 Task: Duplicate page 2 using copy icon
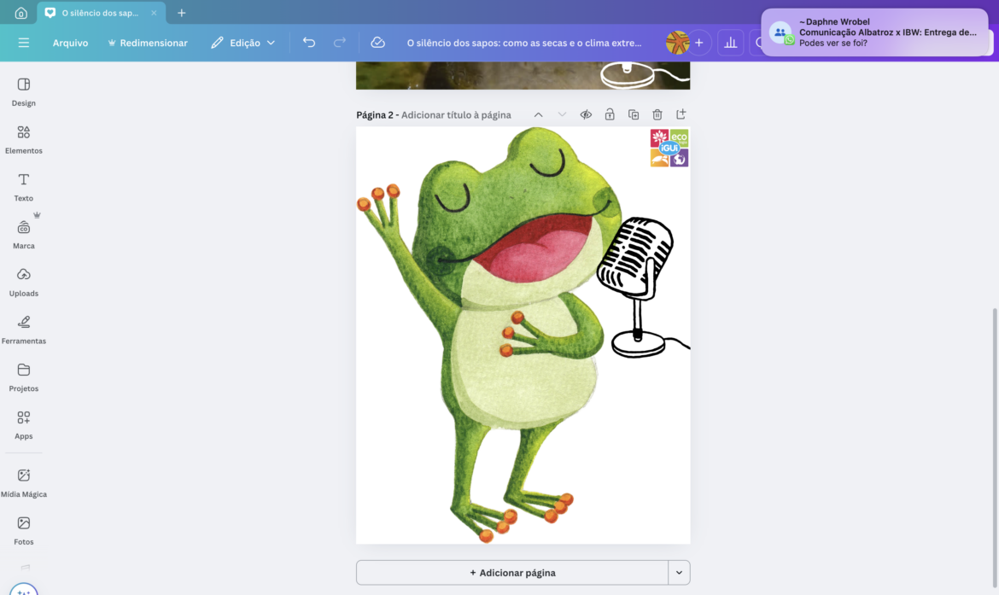click(634, 114)
